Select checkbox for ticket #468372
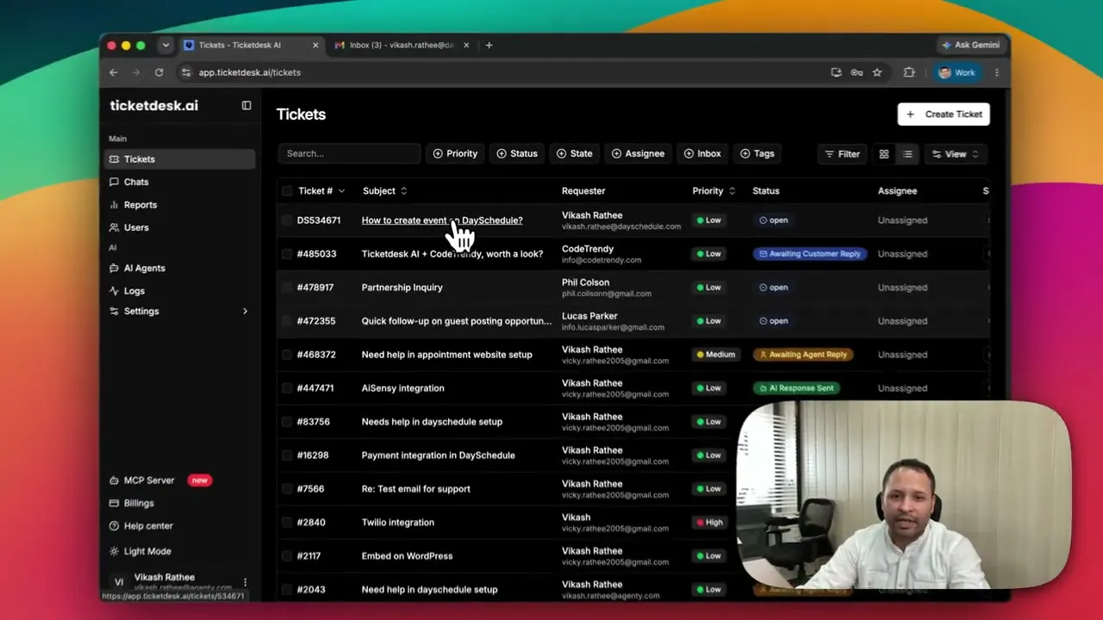 click(x=288, y=355)
